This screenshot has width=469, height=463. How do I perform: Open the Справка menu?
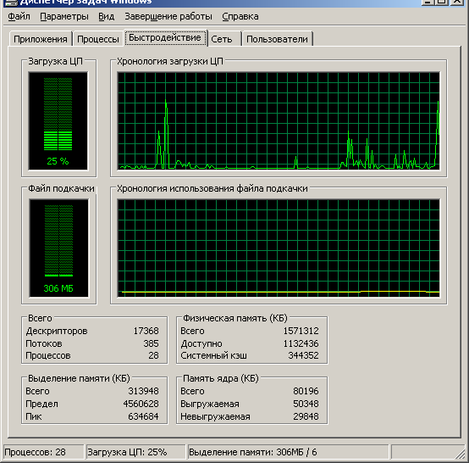coord(240,16)
